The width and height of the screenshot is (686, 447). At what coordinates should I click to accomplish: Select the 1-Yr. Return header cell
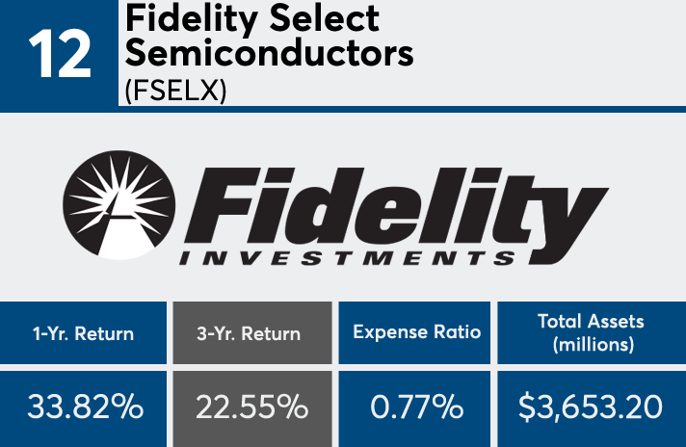[83, 332]
